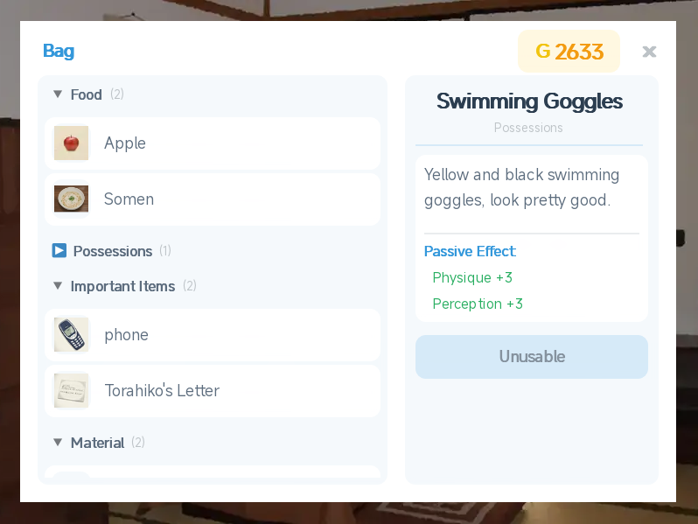
Task: Click the Physique +3 effect text
Action: point(472,278)
